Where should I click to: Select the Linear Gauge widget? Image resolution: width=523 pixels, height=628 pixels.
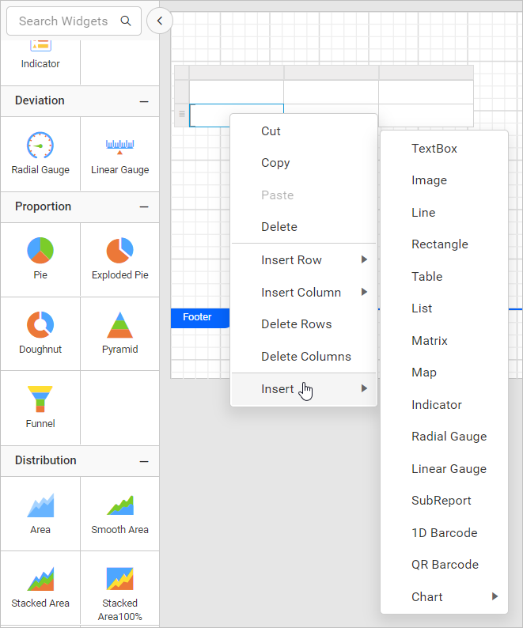pyautogui.click(x=119, y=153)
